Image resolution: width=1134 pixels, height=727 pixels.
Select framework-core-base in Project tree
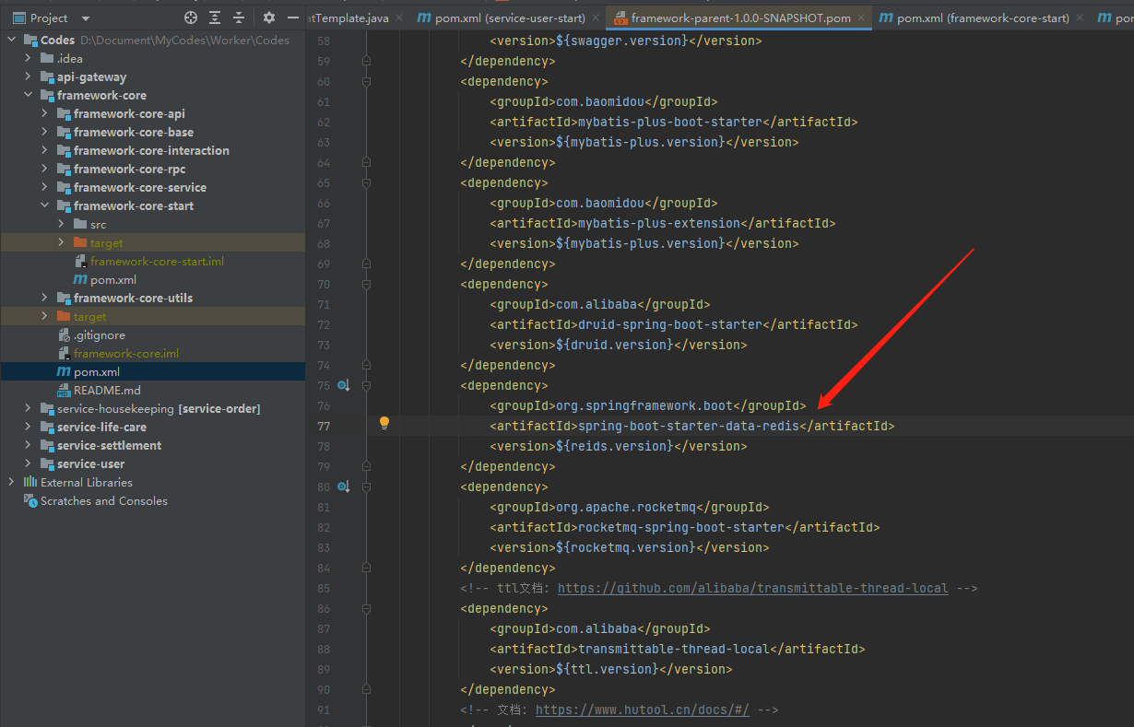[134, 132]
